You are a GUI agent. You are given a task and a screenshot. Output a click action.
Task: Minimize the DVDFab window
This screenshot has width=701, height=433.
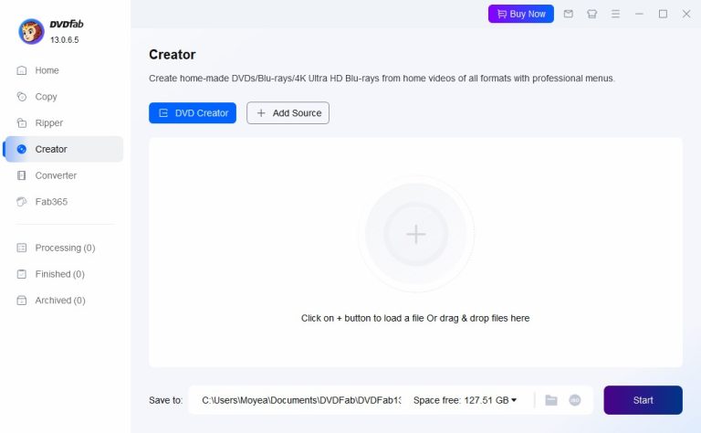(639, 14)
